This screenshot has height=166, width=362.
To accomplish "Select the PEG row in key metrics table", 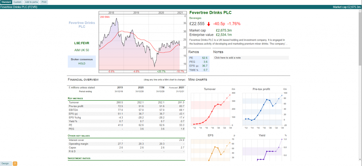I will [127, 129].
